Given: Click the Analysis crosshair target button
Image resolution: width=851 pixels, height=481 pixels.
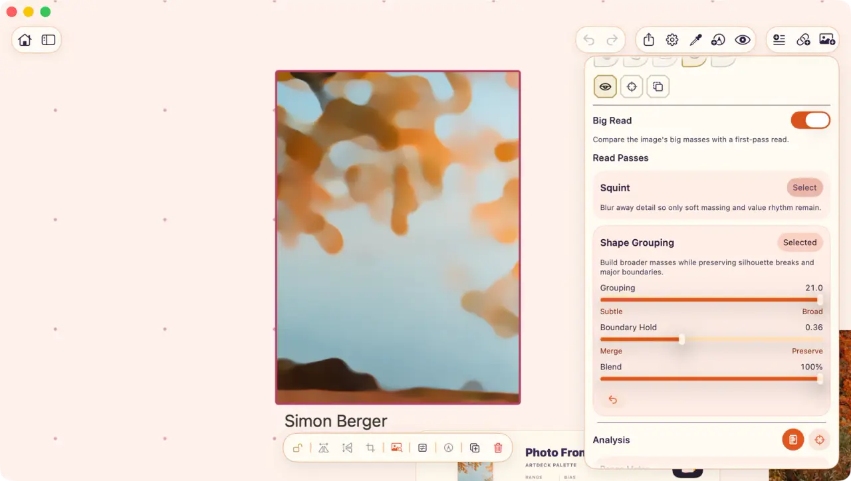Looking at the screenshot, I should (x=819, y=440).
